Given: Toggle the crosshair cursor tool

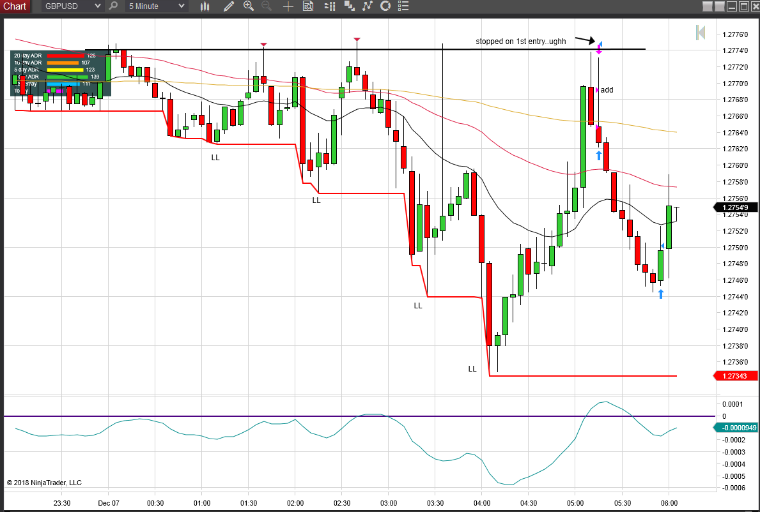Looking at the screenshot, I should click(x=288, y=6).
